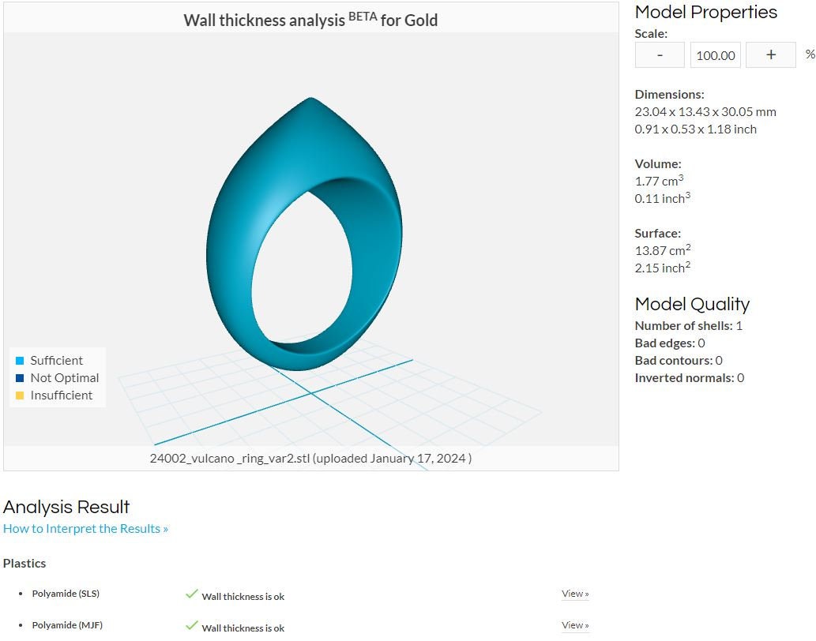Click the Insufficient yellow legend swatch
The width and height of the screenshot is (816, 641).
point(20,395)
